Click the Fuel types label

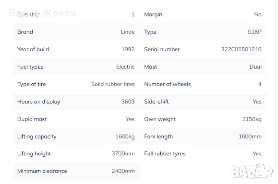30,67
